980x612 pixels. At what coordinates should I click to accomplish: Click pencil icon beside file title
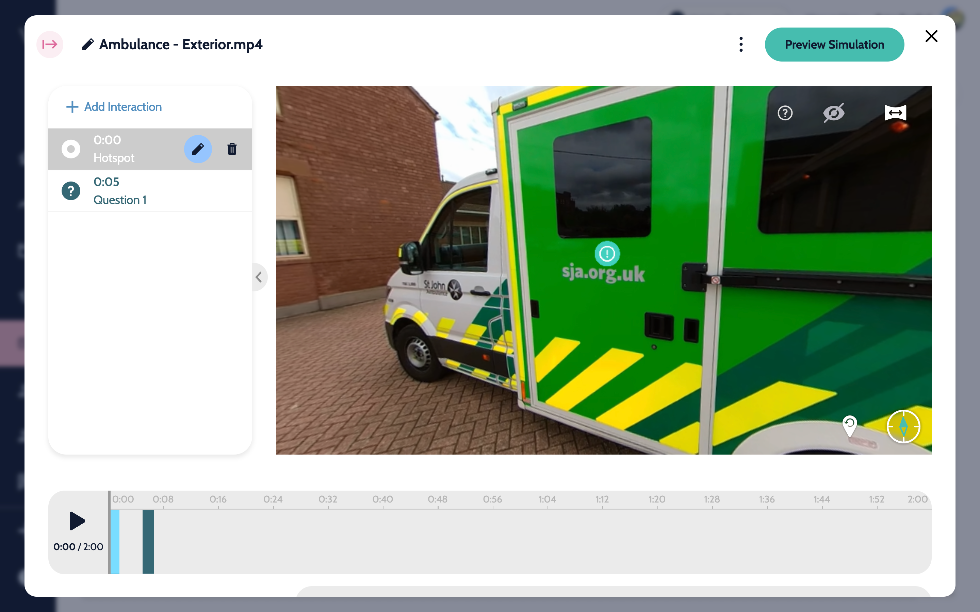tap(87, 44)
